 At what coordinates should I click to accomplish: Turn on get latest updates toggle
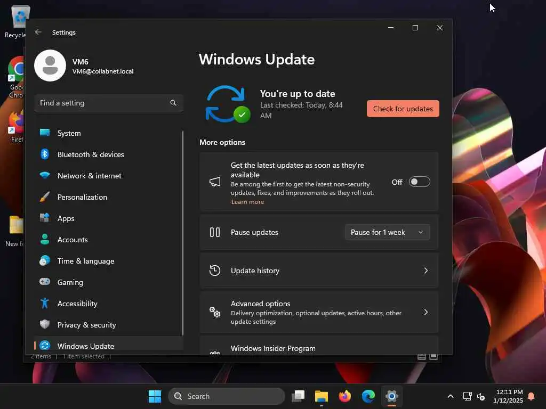[419, 182]
